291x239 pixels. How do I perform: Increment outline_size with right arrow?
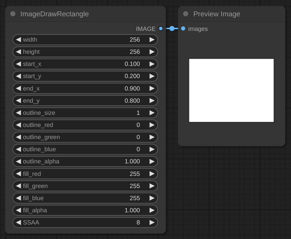pos(152,113)
